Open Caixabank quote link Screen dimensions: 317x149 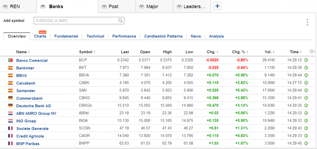click(26, 83)
